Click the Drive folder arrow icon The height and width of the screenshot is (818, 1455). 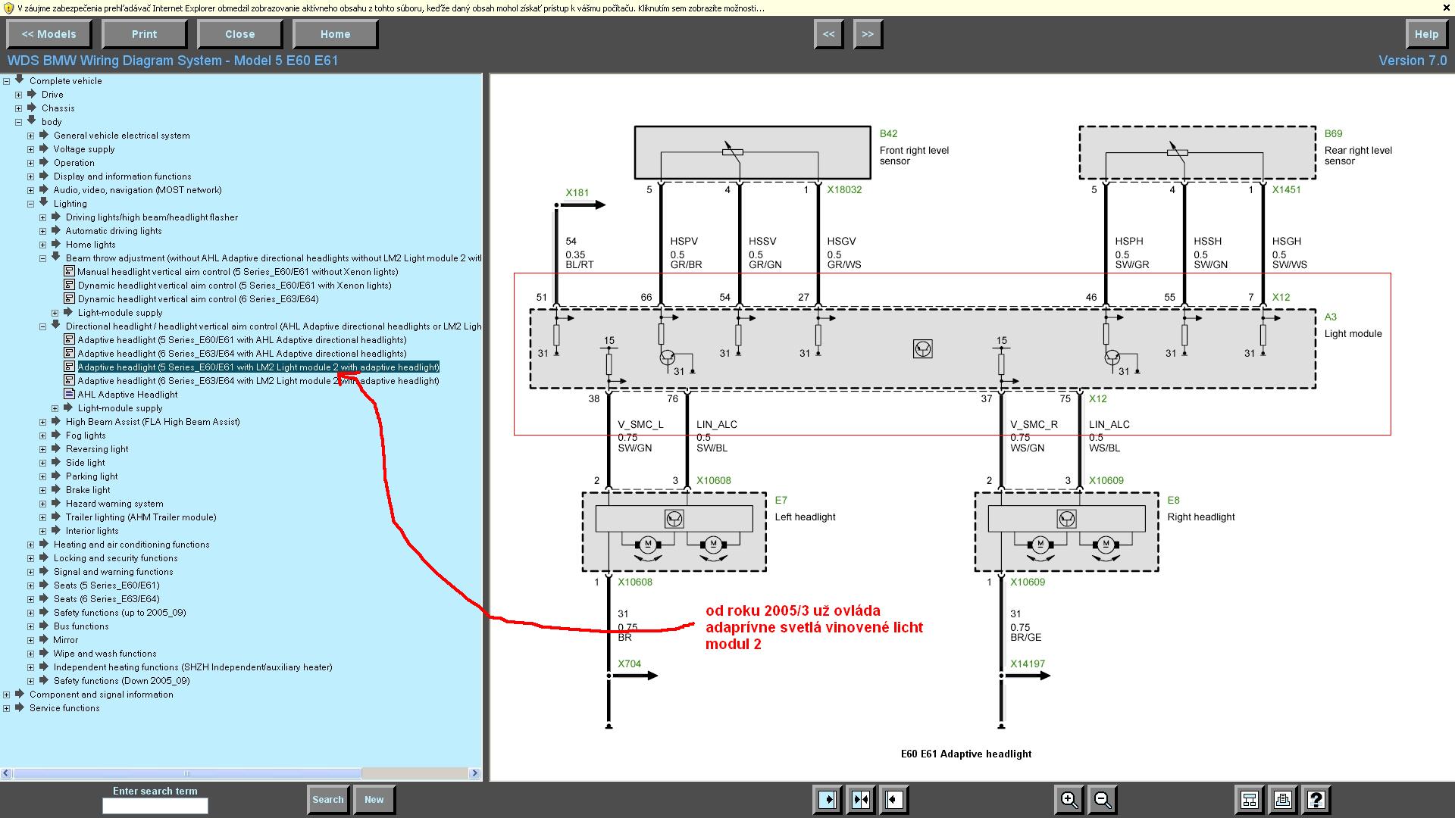(x=32, y=93)
